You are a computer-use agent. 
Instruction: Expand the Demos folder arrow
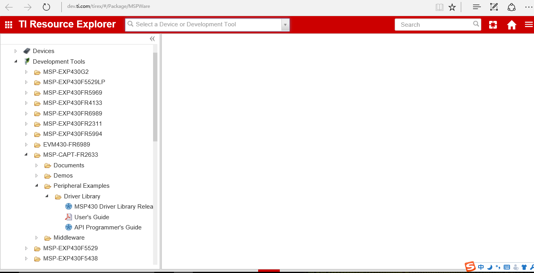[x=37, y=176]
